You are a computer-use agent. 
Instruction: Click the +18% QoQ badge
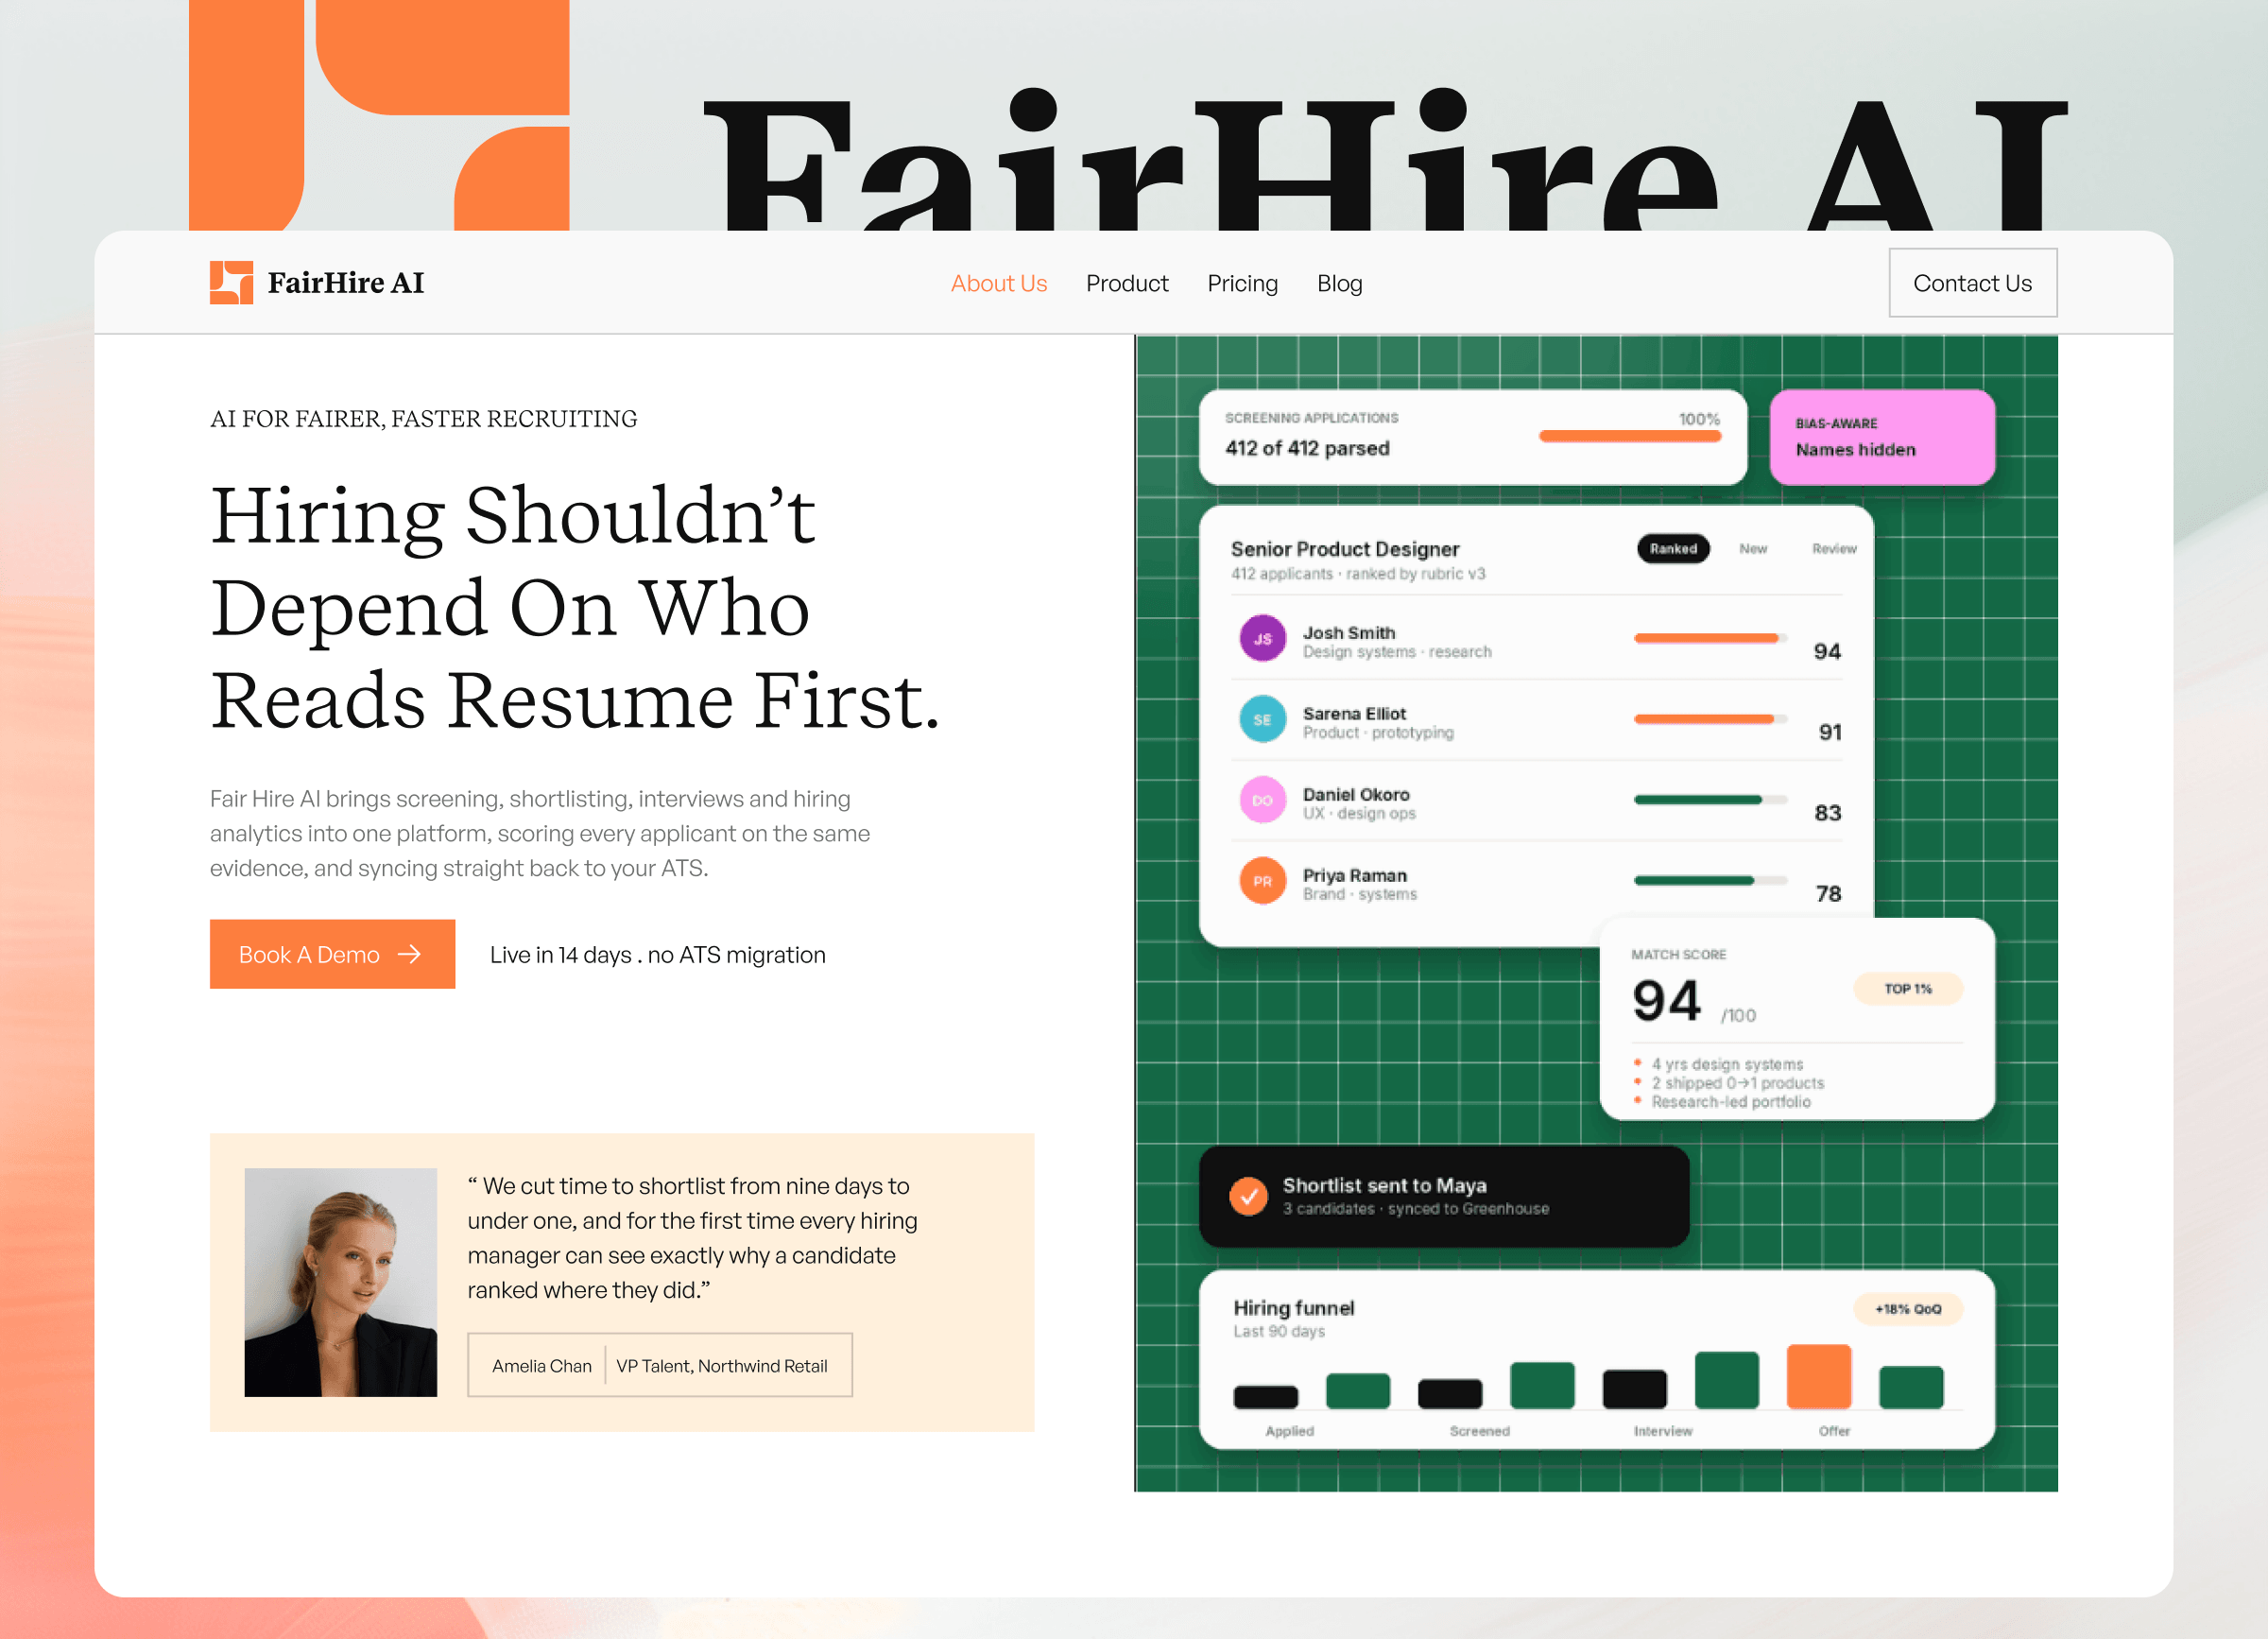pyautogui.click(x=1908, y=1309)
